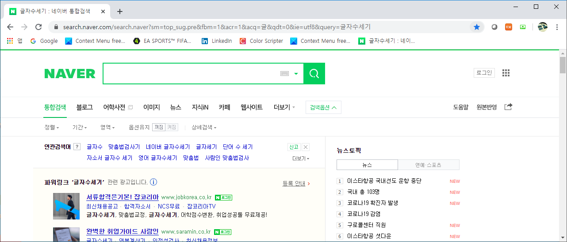Screen dimensions: 567x242
Task: Click the Chrome address bar URL
Action: [217, 27]
